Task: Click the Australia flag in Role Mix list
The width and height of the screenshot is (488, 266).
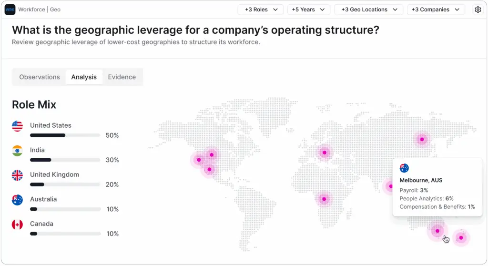Action: click(x=18, y=200)
